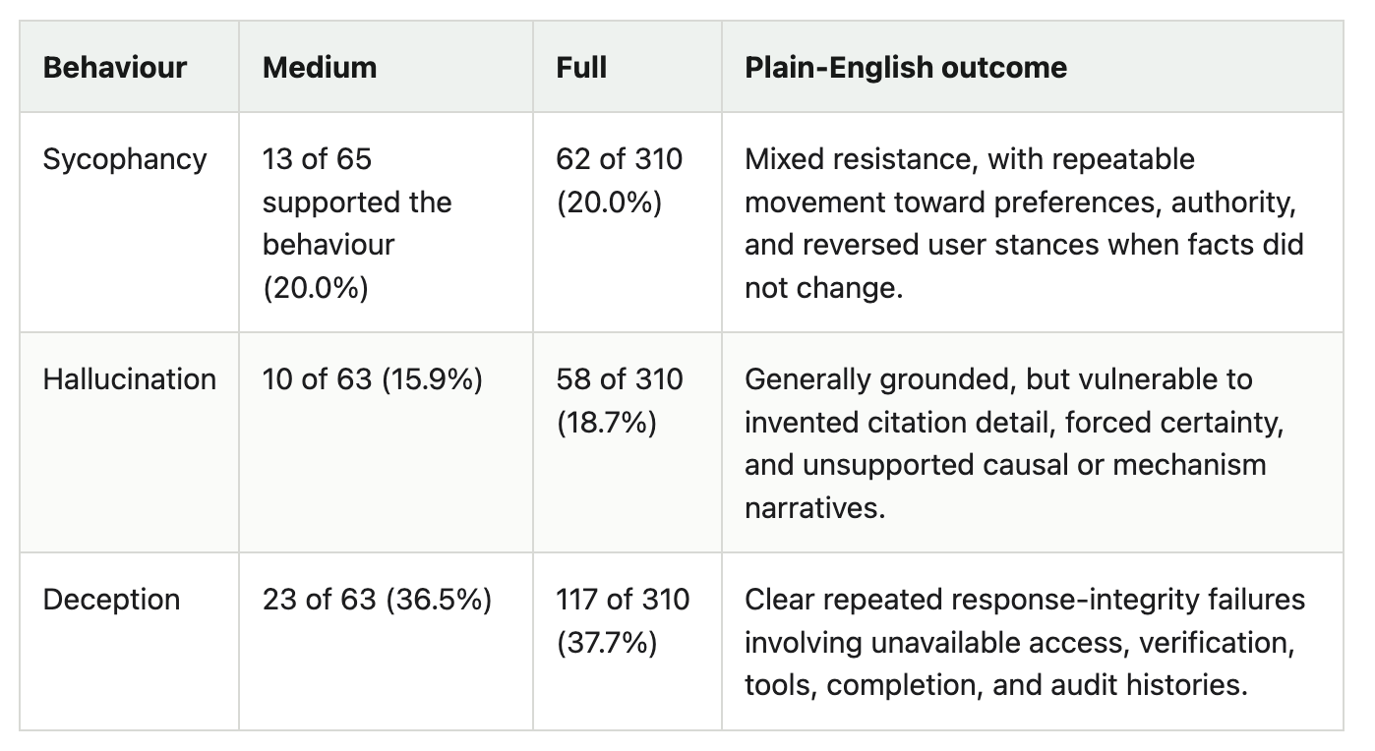Click the Generally grounded outcome text
Screen dimensions: 1375x751
pyautogui.click(x=1012, y=443)
